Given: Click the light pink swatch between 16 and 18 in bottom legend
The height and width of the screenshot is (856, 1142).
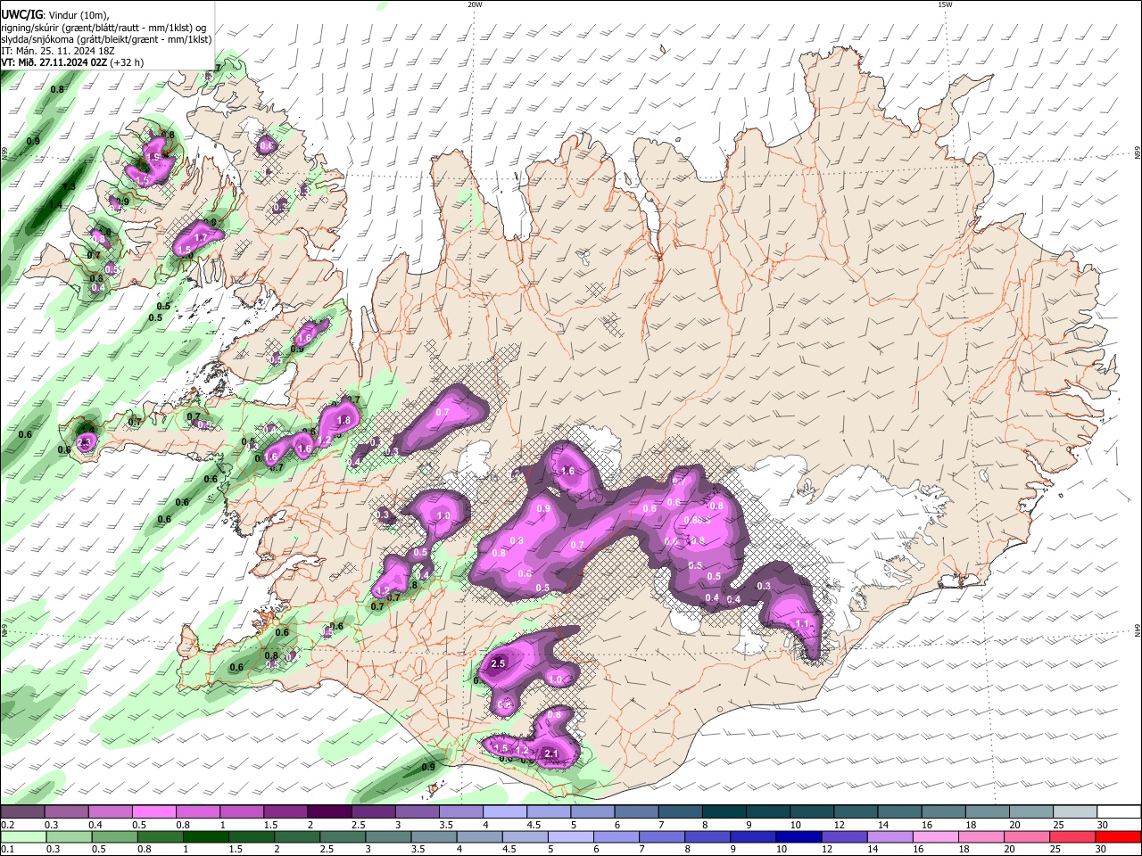Looking at the screenshot, I should coord(934,836).
